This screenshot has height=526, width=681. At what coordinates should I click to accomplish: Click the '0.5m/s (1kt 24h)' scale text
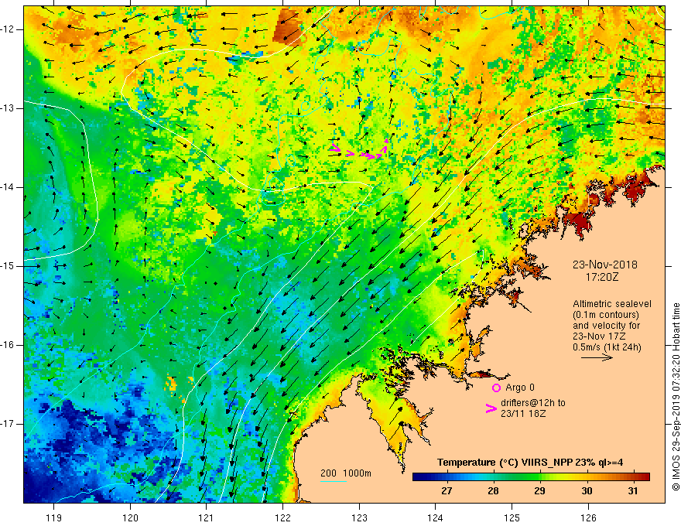tap(607, 347)
